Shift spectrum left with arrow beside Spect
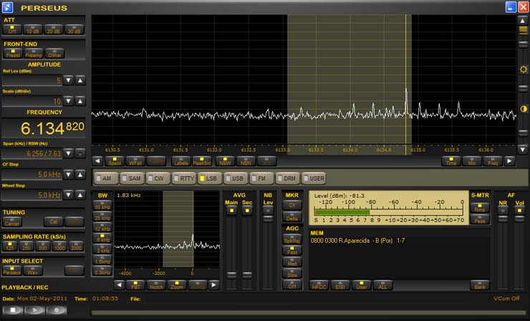Viewport: 530px width, 321px height. pyautogui.click(x=97, y=161)
